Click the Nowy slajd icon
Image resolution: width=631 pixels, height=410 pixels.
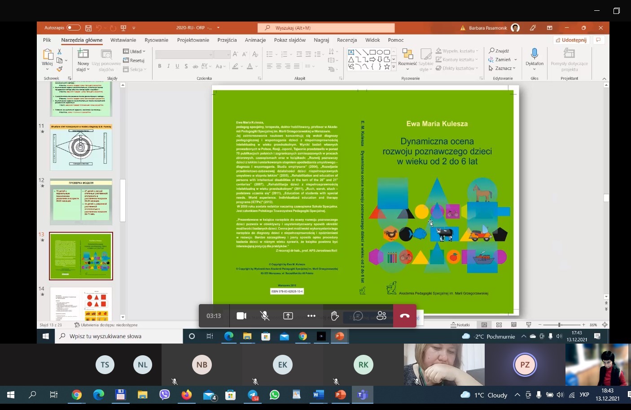83,54
